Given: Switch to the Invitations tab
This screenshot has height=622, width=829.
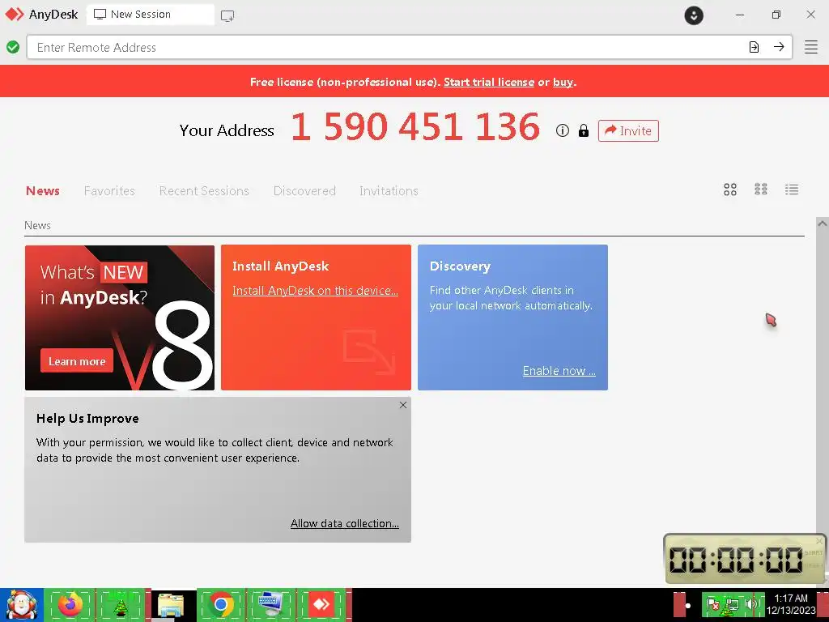Looking at the screenshot, I should [389, 191].
